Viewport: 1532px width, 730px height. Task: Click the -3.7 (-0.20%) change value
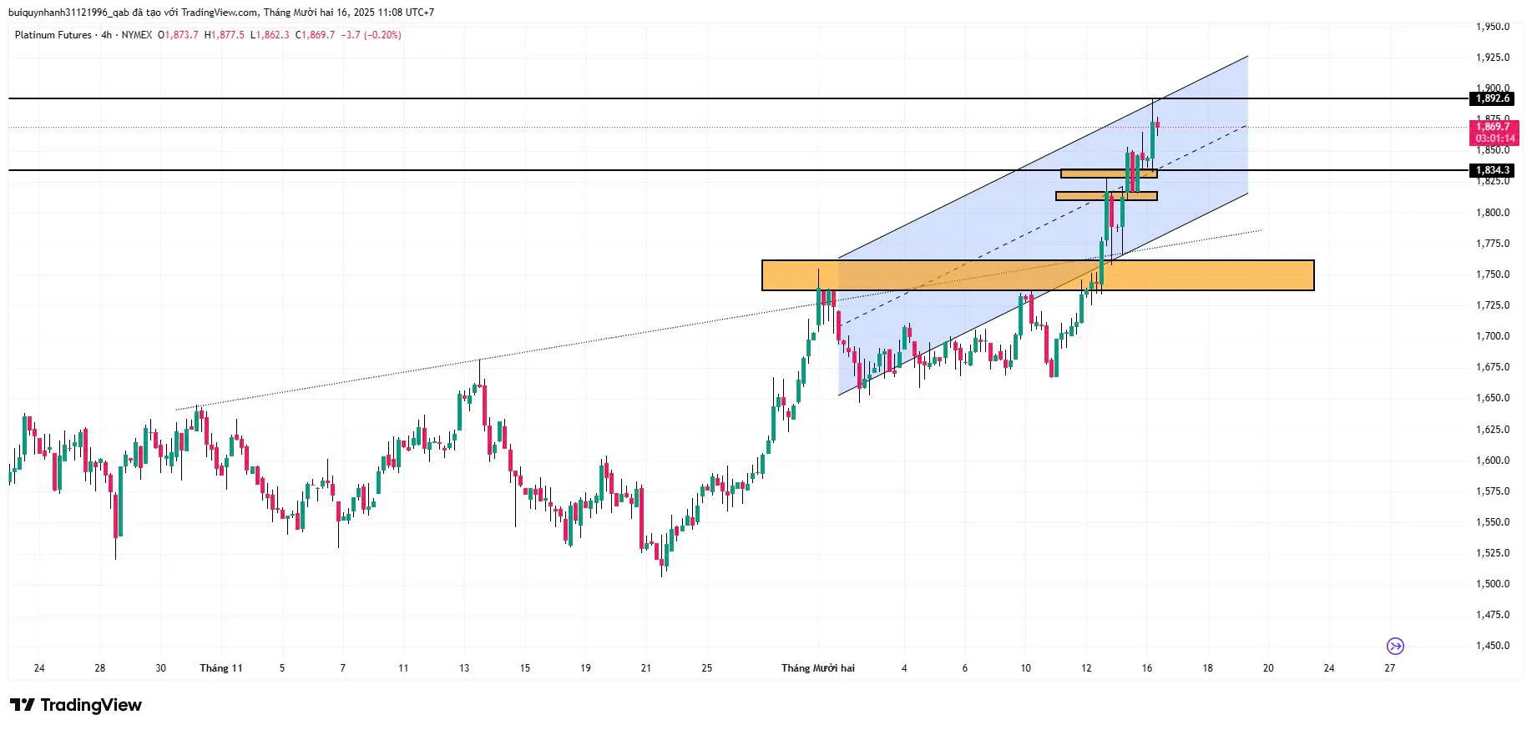point(372,35)
